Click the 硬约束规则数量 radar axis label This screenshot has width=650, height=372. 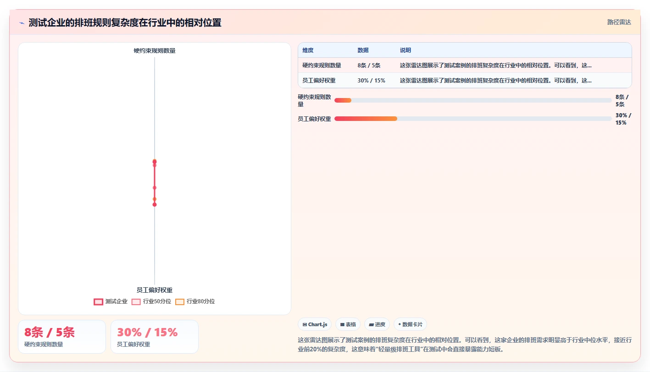[155, 51]
